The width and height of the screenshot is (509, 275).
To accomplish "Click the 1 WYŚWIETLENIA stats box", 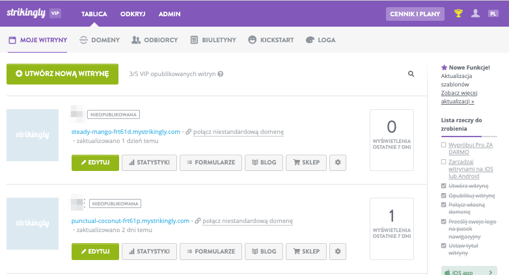I will 392,229.
